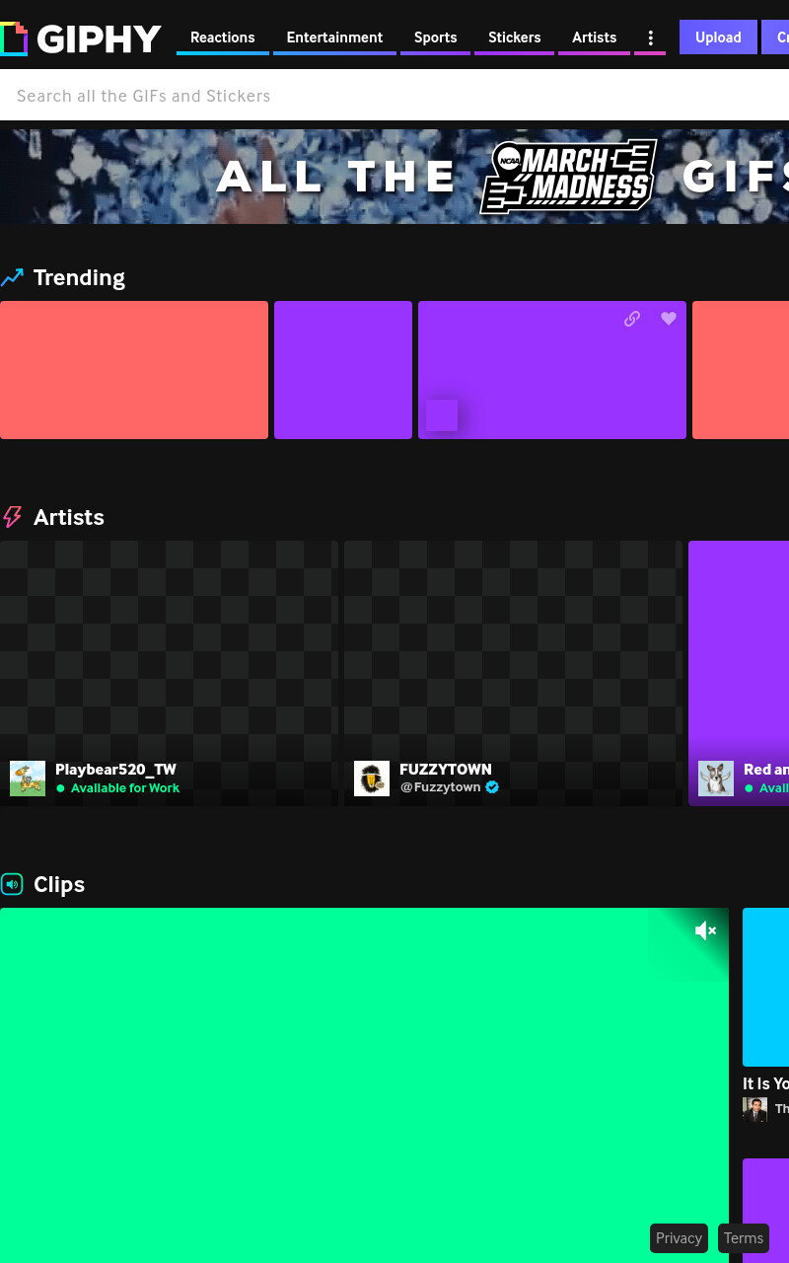Image resolution: width=789 pixels, height=1263 pixels.
Task: Open the Terms link
Action: (x=744, y=1238)
